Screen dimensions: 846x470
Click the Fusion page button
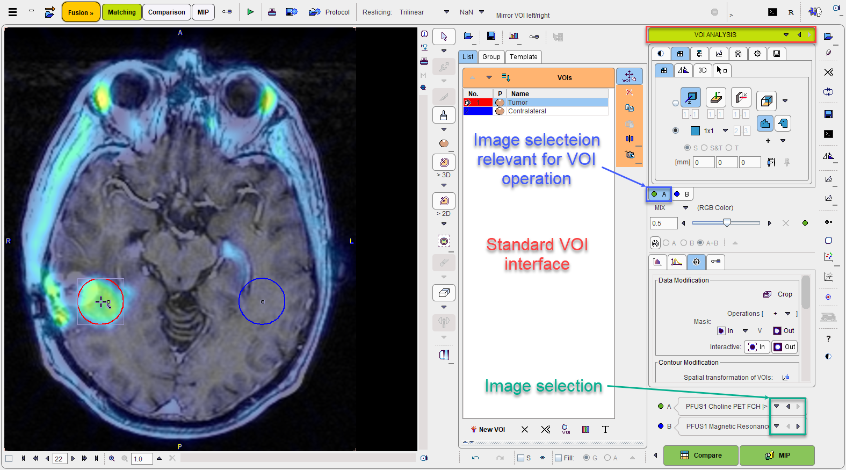pyautogui.click(x=81, y=12)
